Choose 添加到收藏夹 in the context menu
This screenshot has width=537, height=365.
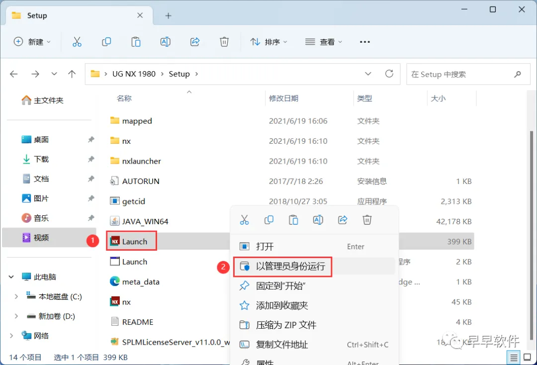pyautogui.click(x=314, y=305)
